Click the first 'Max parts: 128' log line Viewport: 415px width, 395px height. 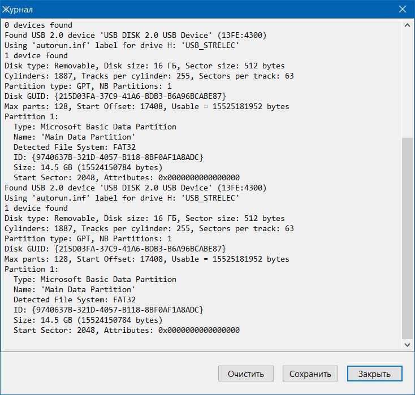click(x=146, y=106)
